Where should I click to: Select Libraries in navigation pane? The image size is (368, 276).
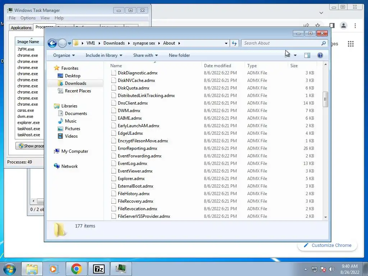coord(69,106)
